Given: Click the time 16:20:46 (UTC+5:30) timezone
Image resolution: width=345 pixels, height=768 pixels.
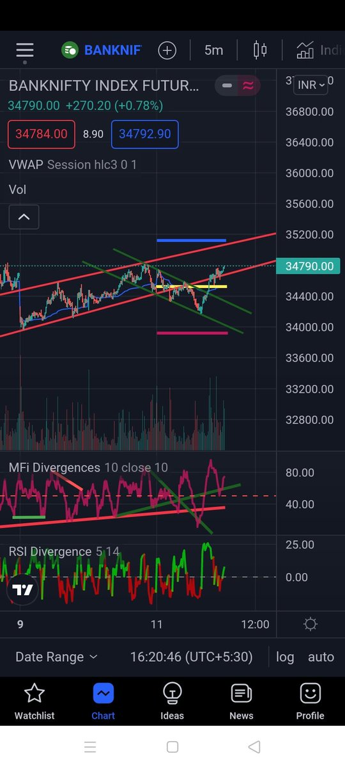Looking at the screenshot, I should click(191, 657).
